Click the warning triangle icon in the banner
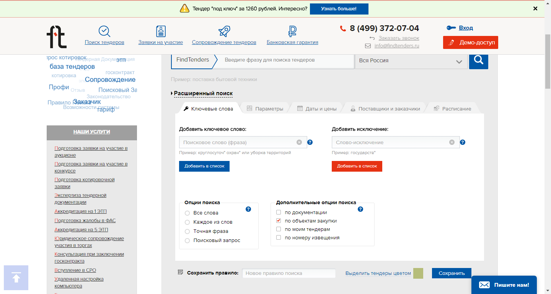This screenshot has height=294, width=551. (x=185, y=8)
